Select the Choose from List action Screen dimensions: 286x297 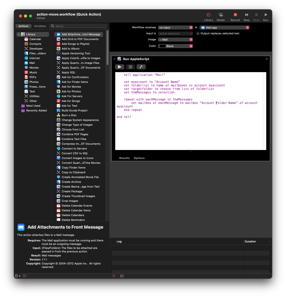70,129
